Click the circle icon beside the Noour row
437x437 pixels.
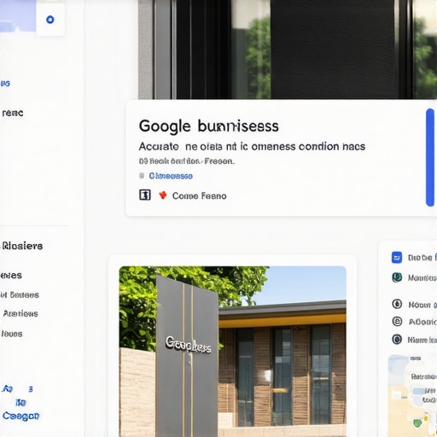397,304
